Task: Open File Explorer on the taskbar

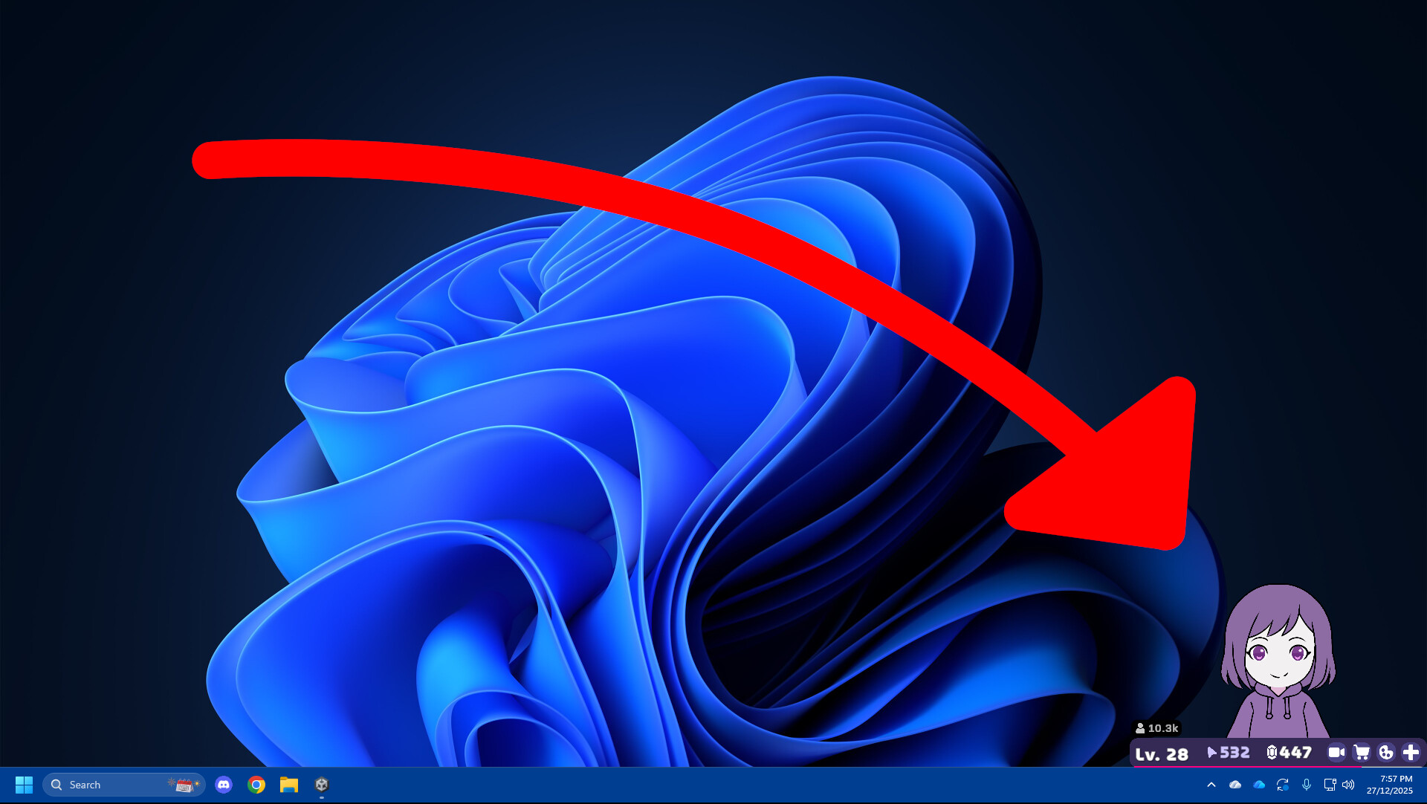Action: (289, 785)
